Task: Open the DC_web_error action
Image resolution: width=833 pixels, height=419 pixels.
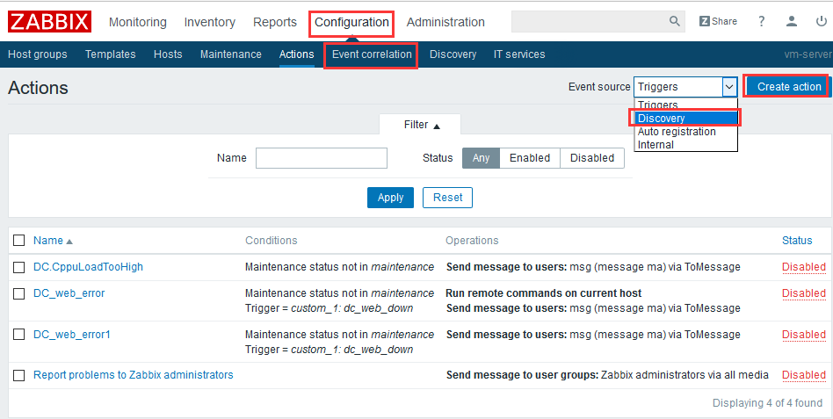Action: coord(69,293)
